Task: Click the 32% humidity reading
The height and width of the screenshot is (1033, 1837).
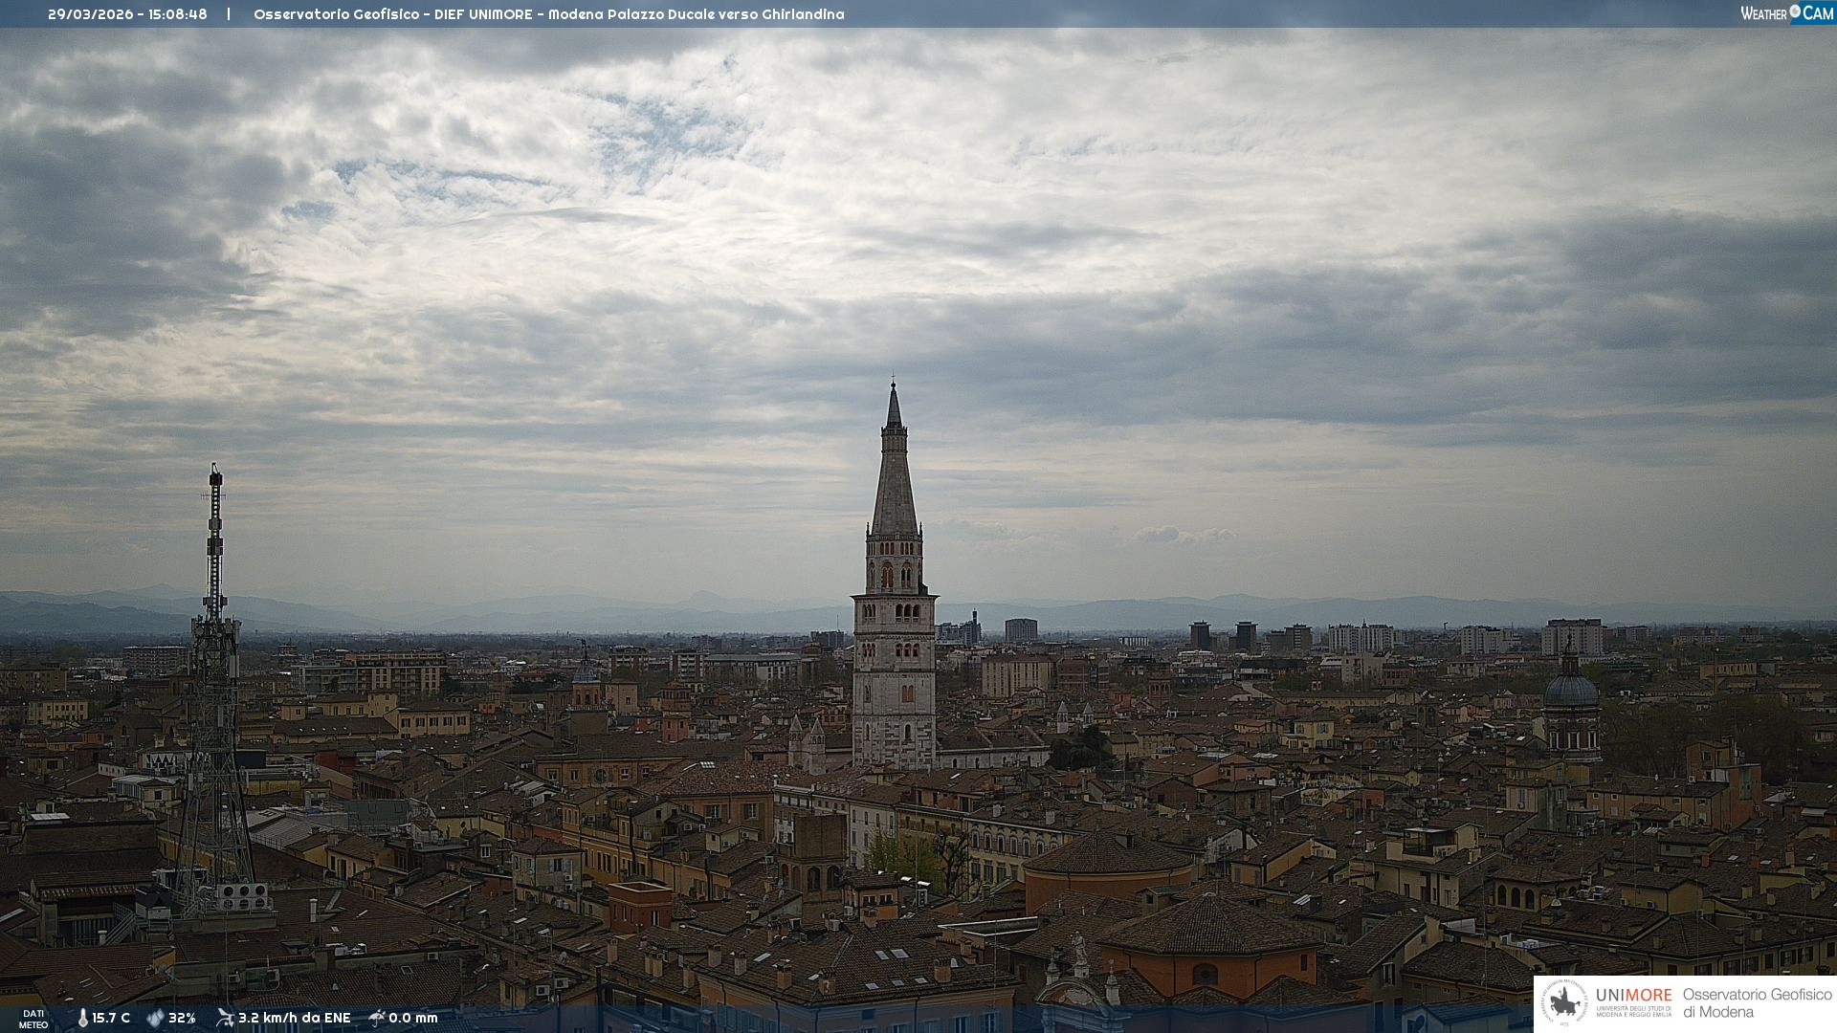Action: click(x=182, y=1019)
